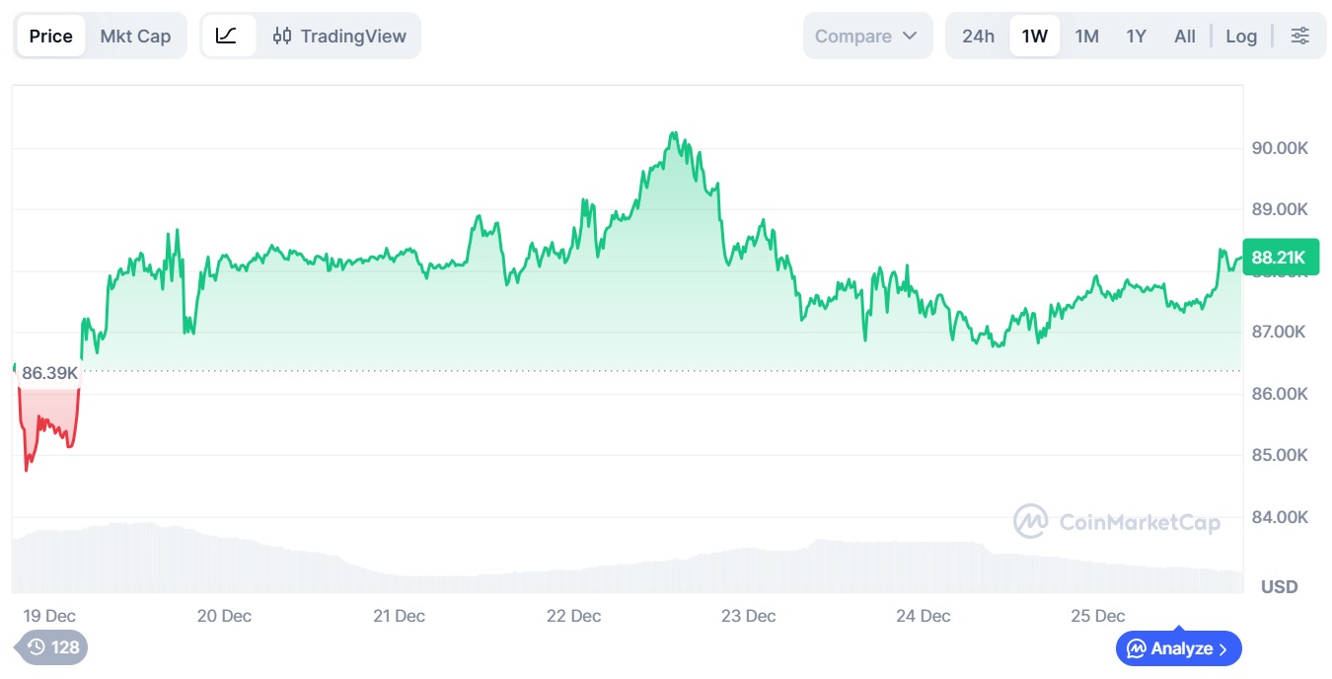1332x679 pixels.
Task: Switch to Mkt Cap view
Action: (135, 37)
